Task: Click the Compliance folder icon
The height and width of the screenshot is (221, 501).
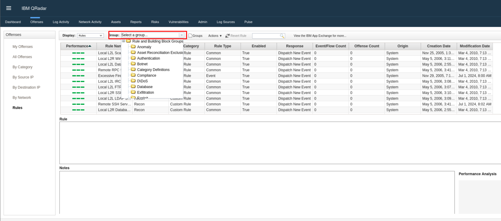Action: [133, 76]
